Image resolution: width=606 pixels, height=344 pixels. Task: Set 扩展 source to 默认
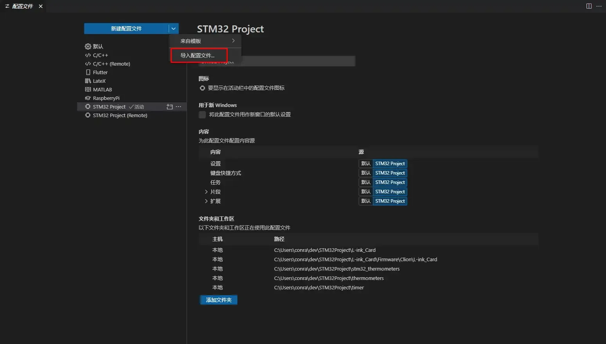tap(366, 201)
